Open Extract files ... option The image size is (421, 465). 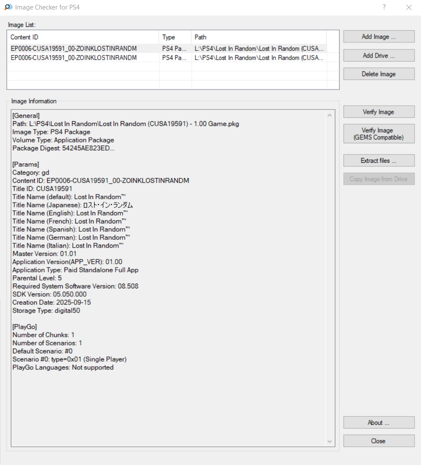pos(379,161)
